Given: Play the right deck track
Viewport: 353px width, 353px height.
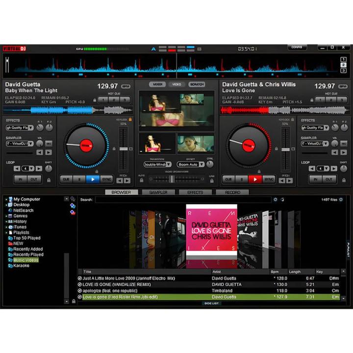Looking at the screenshot, I should (255, 179).
